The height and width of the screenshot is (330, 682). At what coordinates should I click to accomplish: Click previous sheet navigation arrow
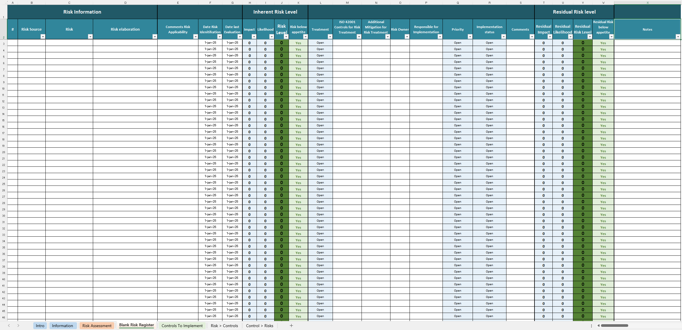click(9, 326)
